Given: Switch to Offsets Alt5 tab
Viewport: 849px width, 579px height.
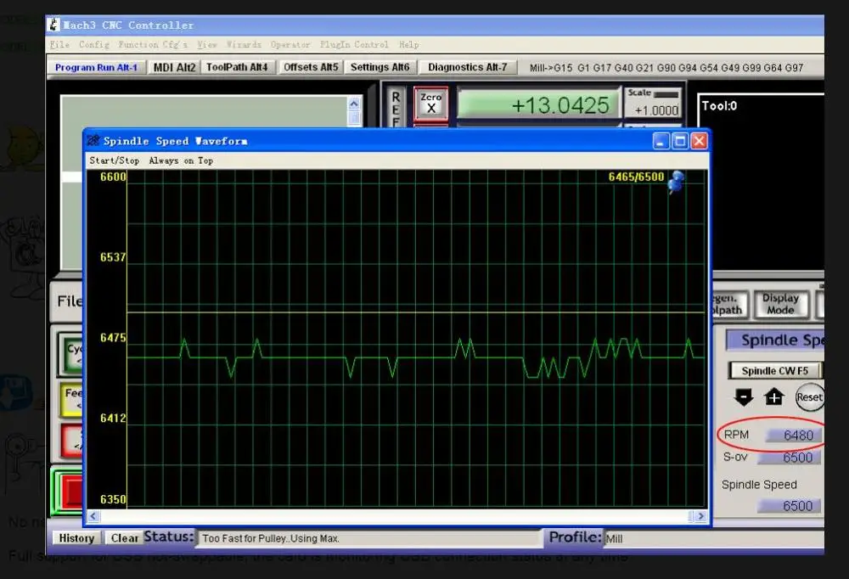Looking at the screenshot, I should [311, 67].
